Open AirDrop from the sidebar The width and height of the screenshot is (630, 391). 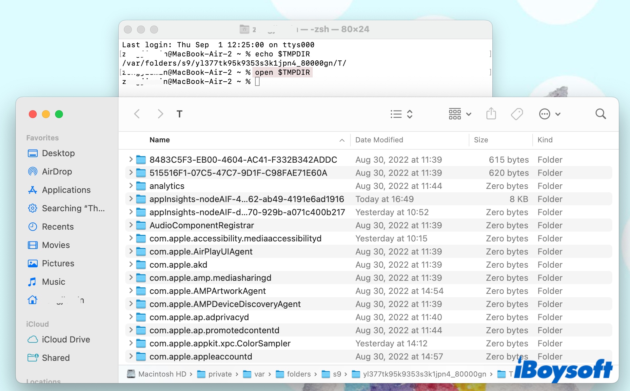pyautogui.click(x=57, y=171)
